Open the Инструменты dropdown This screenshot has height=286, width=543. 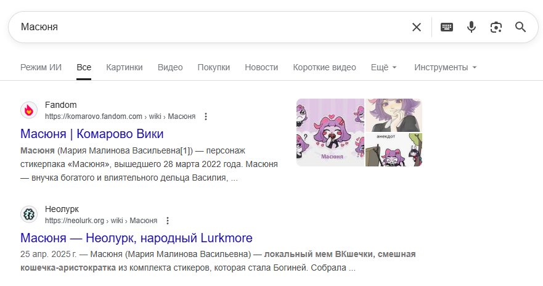point(446,67)
